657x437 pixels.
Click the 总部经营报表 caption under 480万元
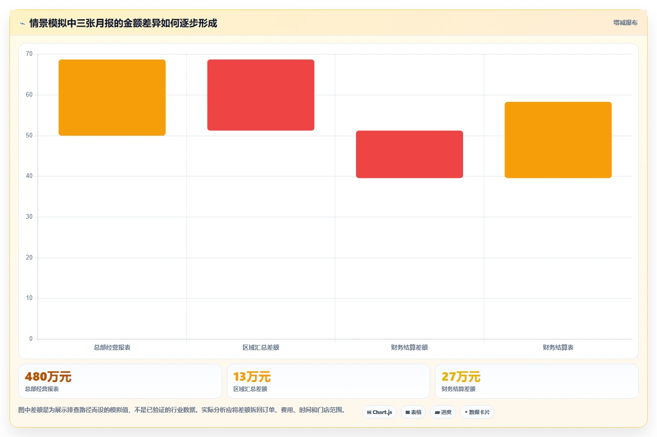pyautogui.click(x=42, y=389)
